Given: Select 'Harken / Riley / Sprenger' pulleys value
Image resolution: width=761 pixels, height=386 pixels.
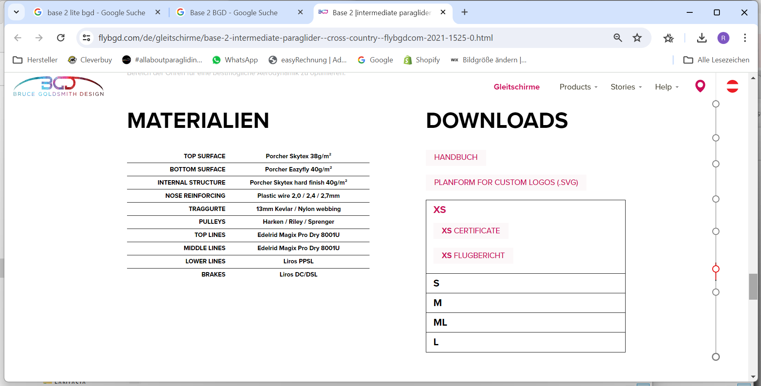Looking at the screenshot, I should pos(298,222).
